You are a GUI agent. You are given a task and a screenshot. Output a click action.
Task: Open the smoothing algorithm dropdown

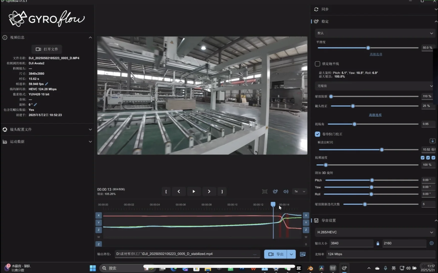click(375, 33)
